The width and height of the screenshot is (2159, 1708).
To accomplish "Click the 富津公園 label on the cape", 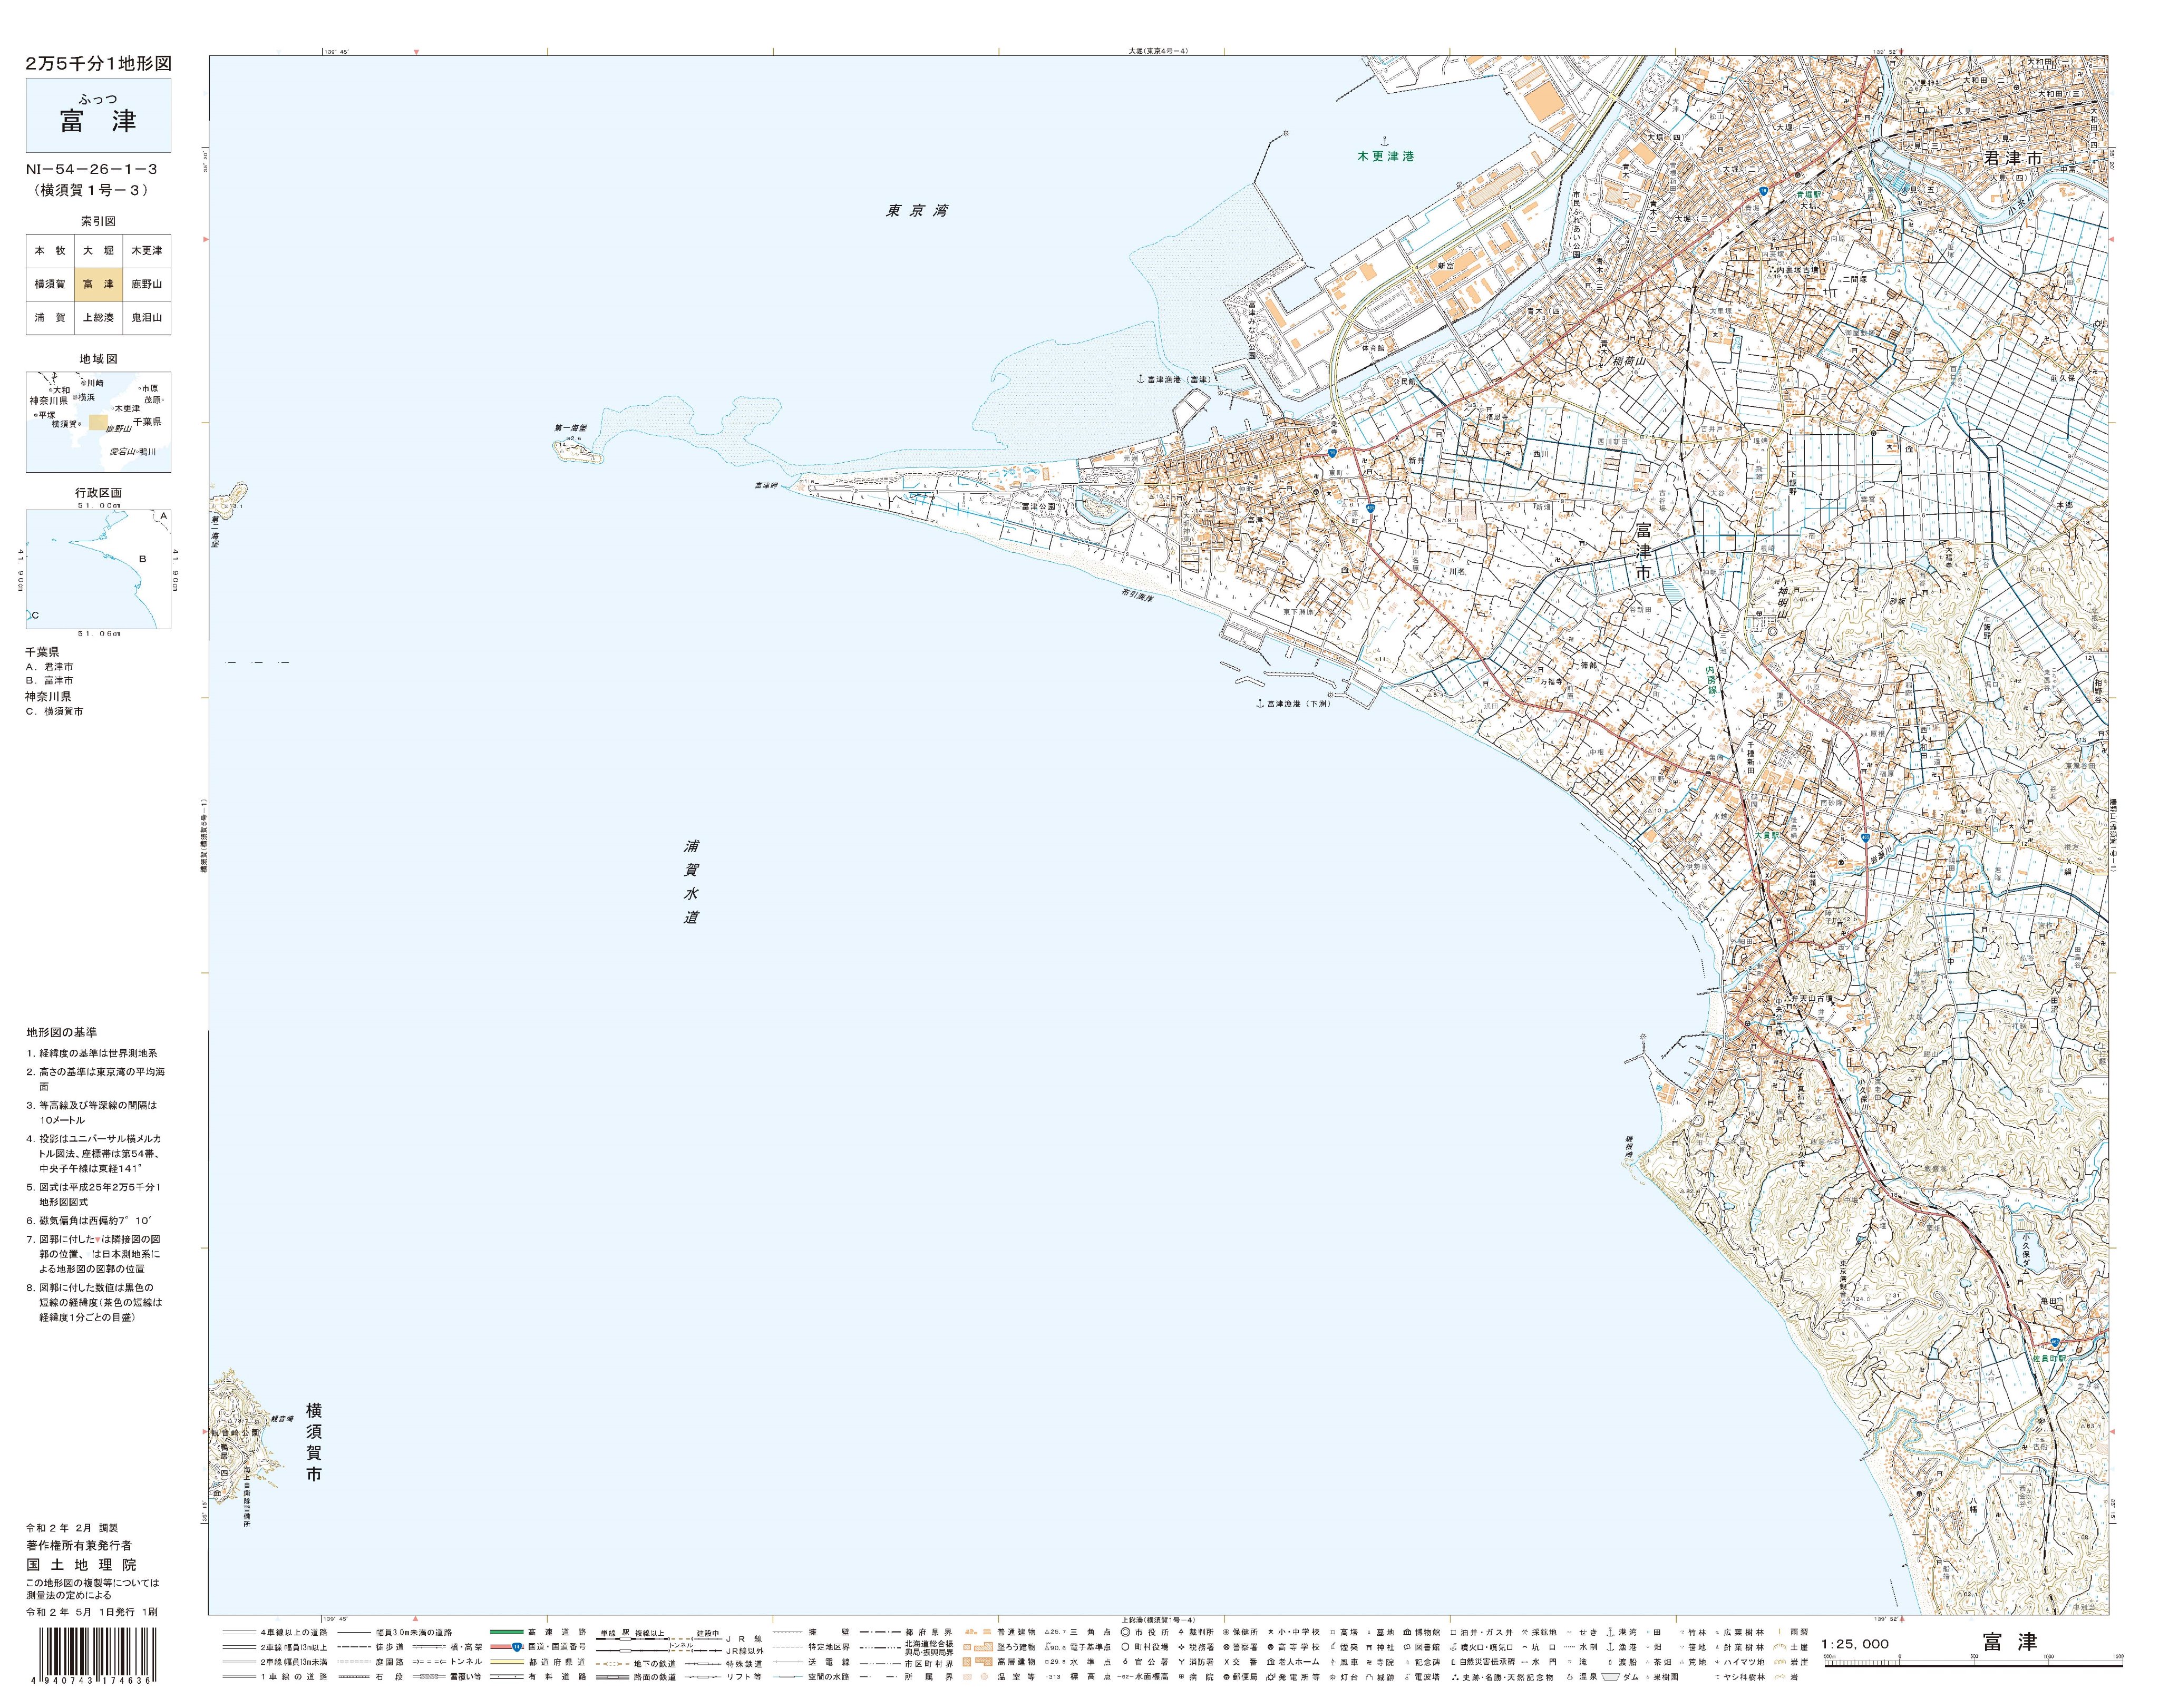I will click(x=1039, y=507).
